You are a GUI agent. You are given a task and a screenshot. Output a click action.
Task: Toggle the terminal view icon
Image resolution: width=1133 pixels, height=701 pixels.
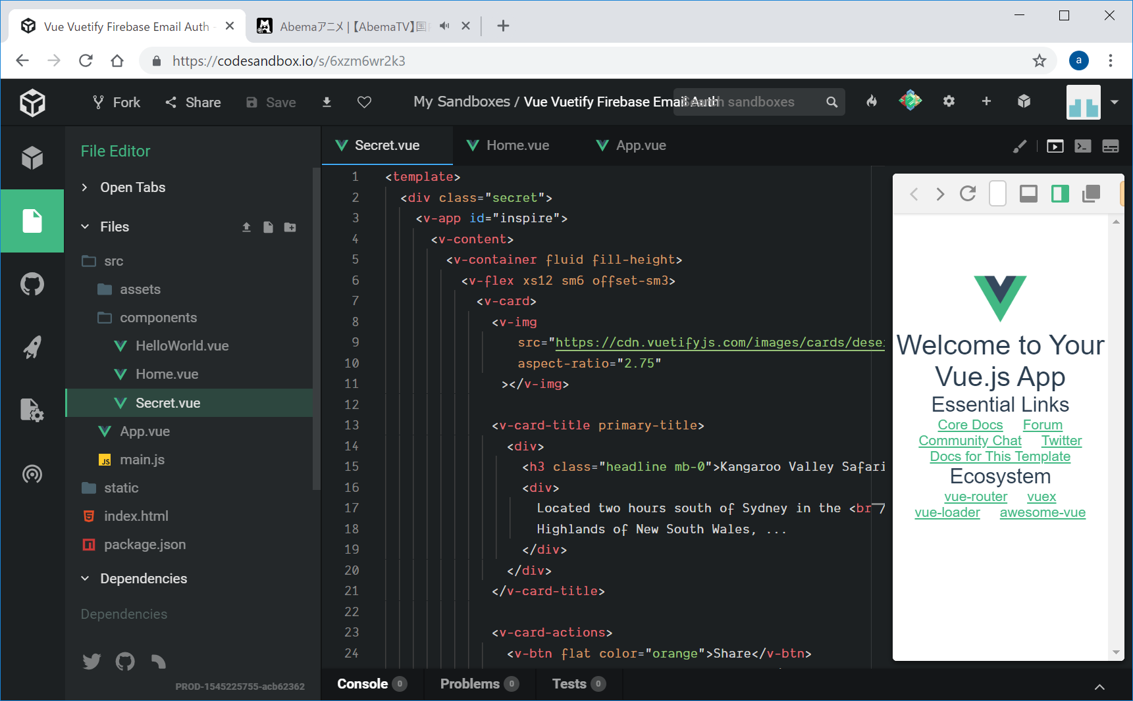click(1082, 146)
